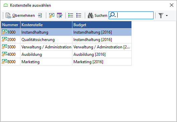Click the money icon in row 8000
This screenshot has height=122, width=177.
[x=4, y=62]
